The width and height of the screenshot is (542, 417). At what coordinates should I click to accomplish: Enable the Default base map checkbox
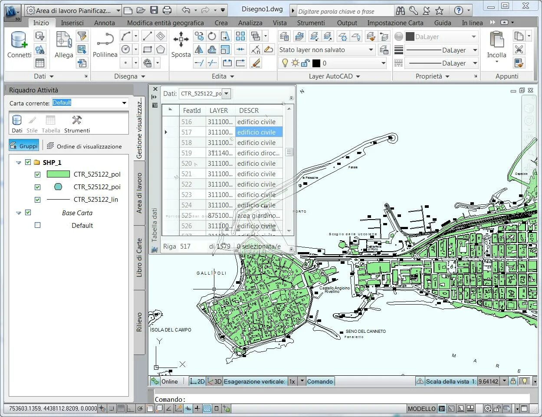pos(37,226)
